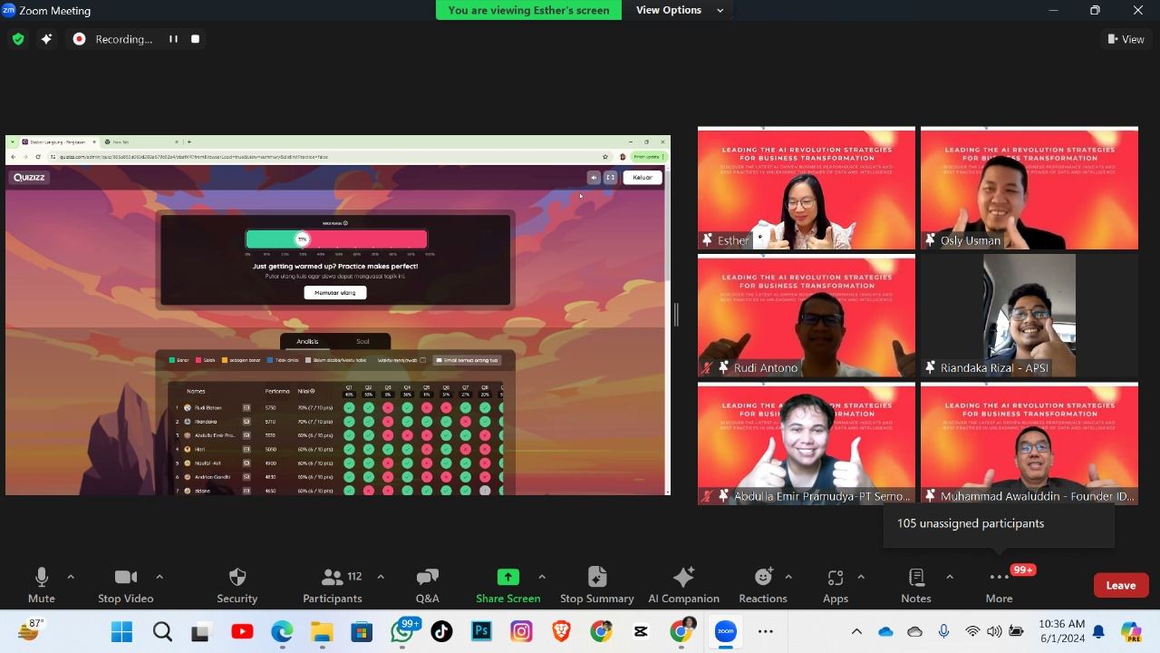1160x653 pixels.
Task: Turn off camera with Stop Video
Action: (125, 578)
